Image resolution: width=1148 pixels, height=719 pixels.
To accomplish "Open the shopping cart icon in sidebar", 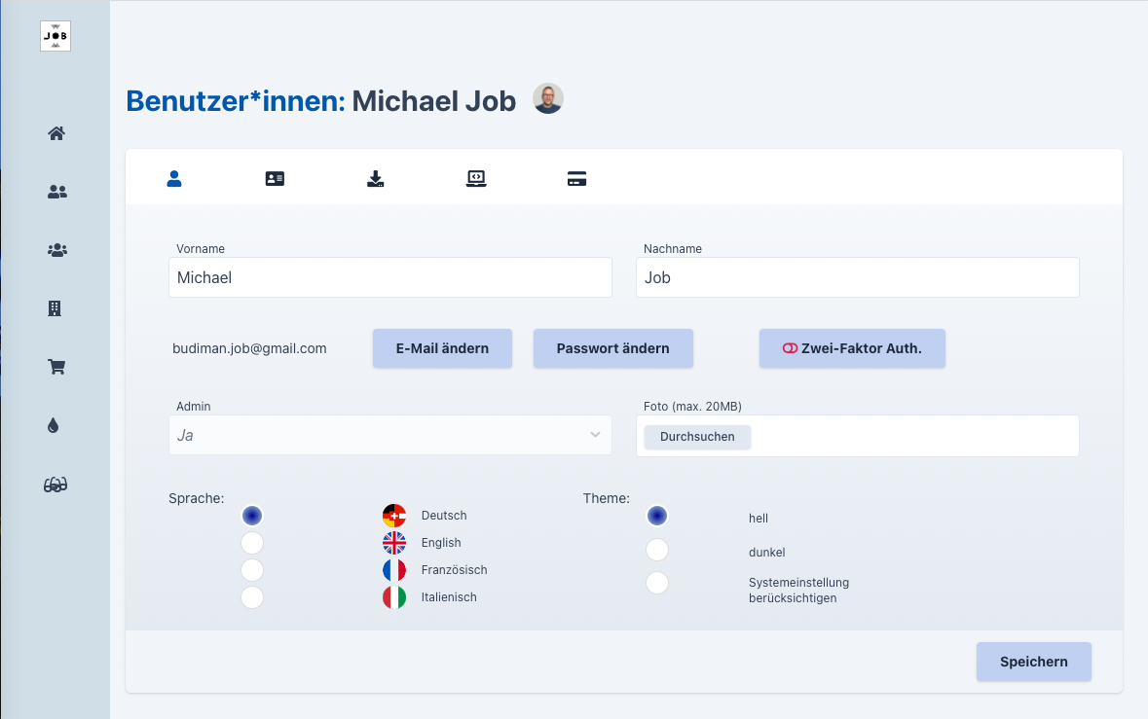I will [56, 367].
